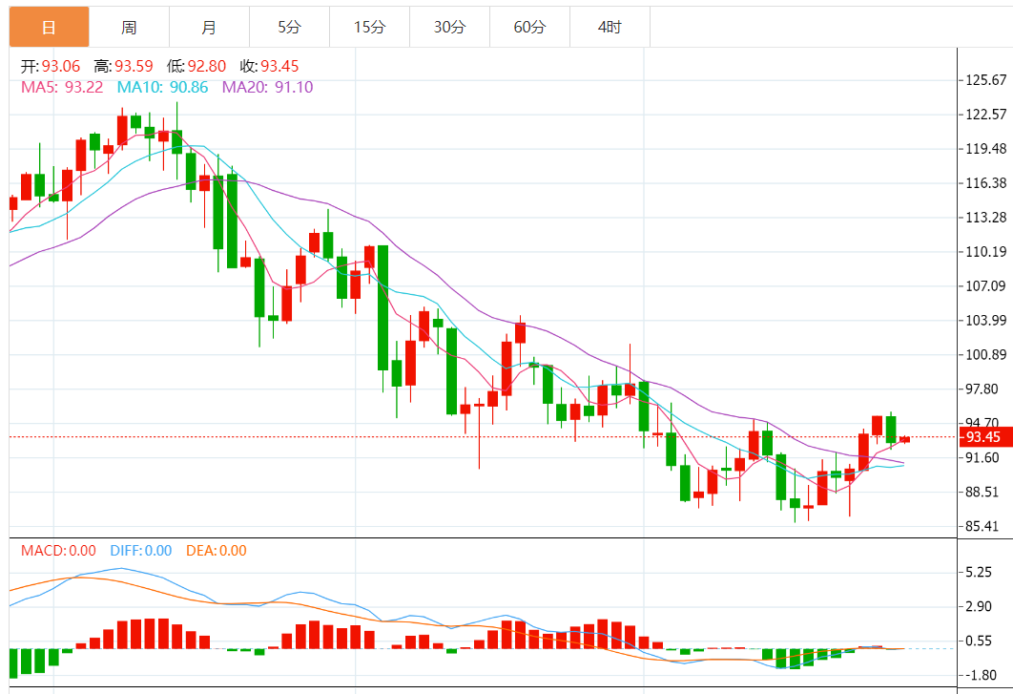The width and height of the screenshot is (1013, 694).
Task: Click the MACD:0.00 label
Action: click(58, 551)
